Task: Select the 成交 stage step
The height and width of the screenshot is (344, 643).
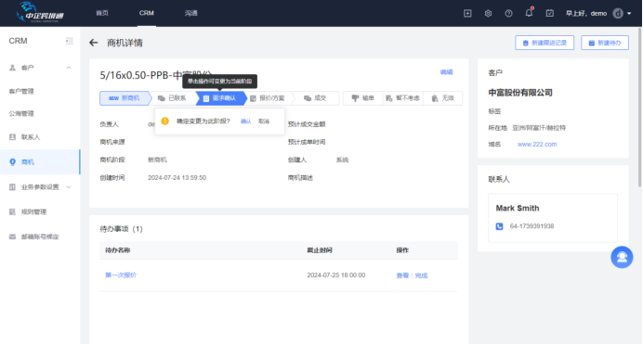Action: tap(315, 98)
